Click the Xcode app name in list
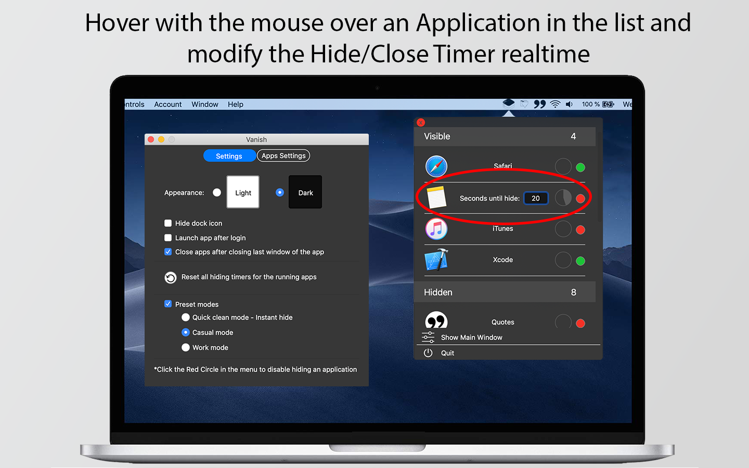Image resolution: width=749 pixels, height=468 pixels. [x=503, y=259]
